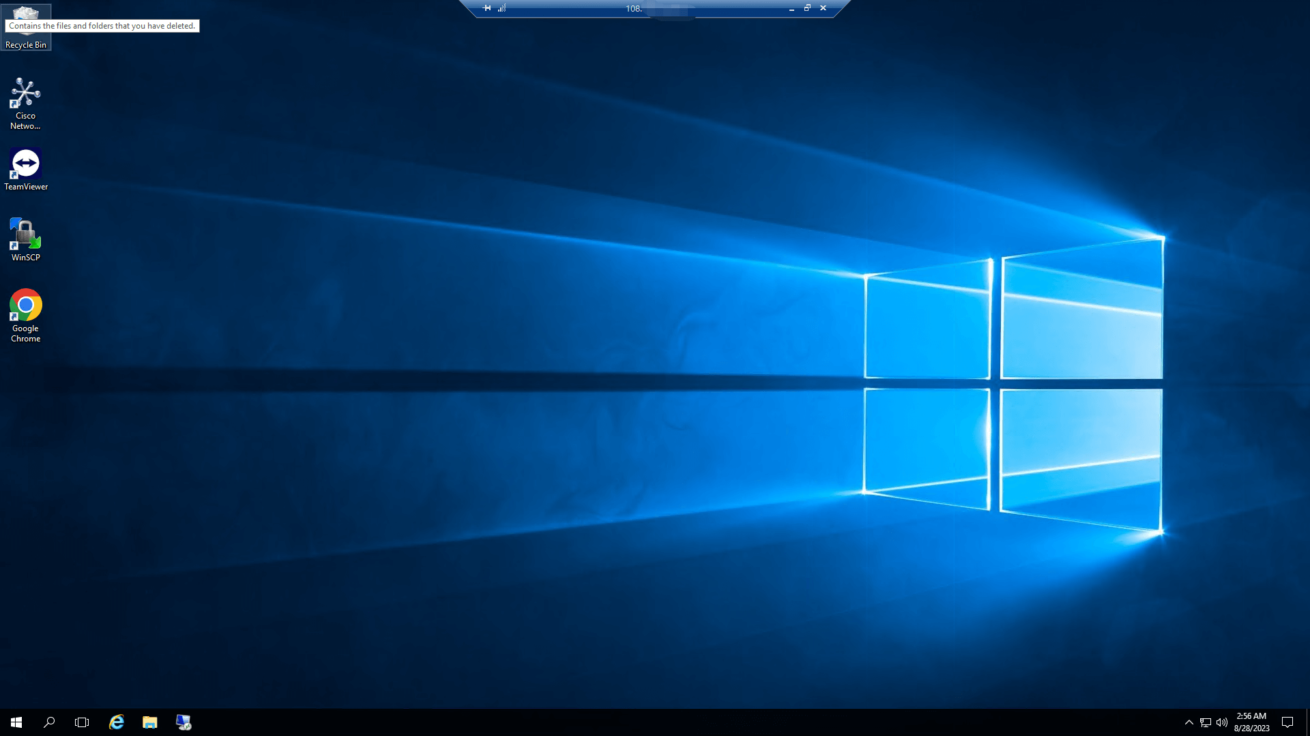Viewport: 1310px width, 736px height.
Task: Click Show Desktop sliver at taskbar edge
Action: pyautogui.click(x=1307, y=722)
